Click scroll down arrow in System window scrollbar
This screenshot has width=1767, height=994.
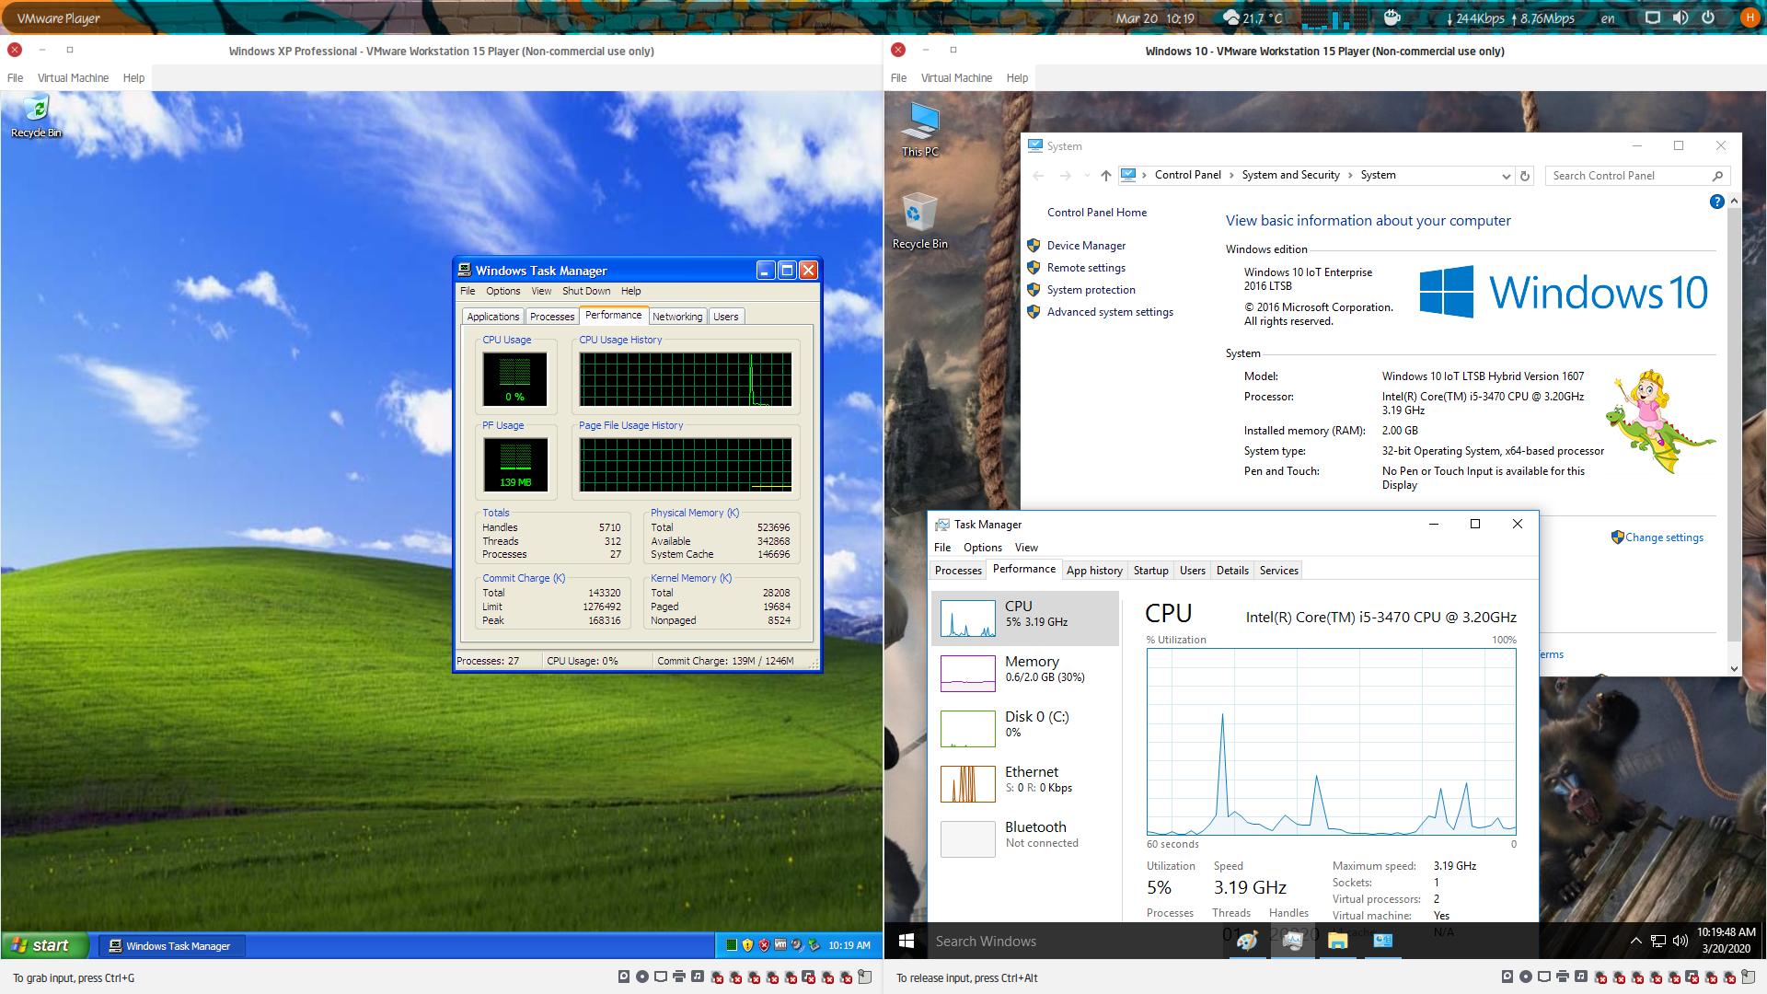pyautogui.click(x=1734, y=669)
